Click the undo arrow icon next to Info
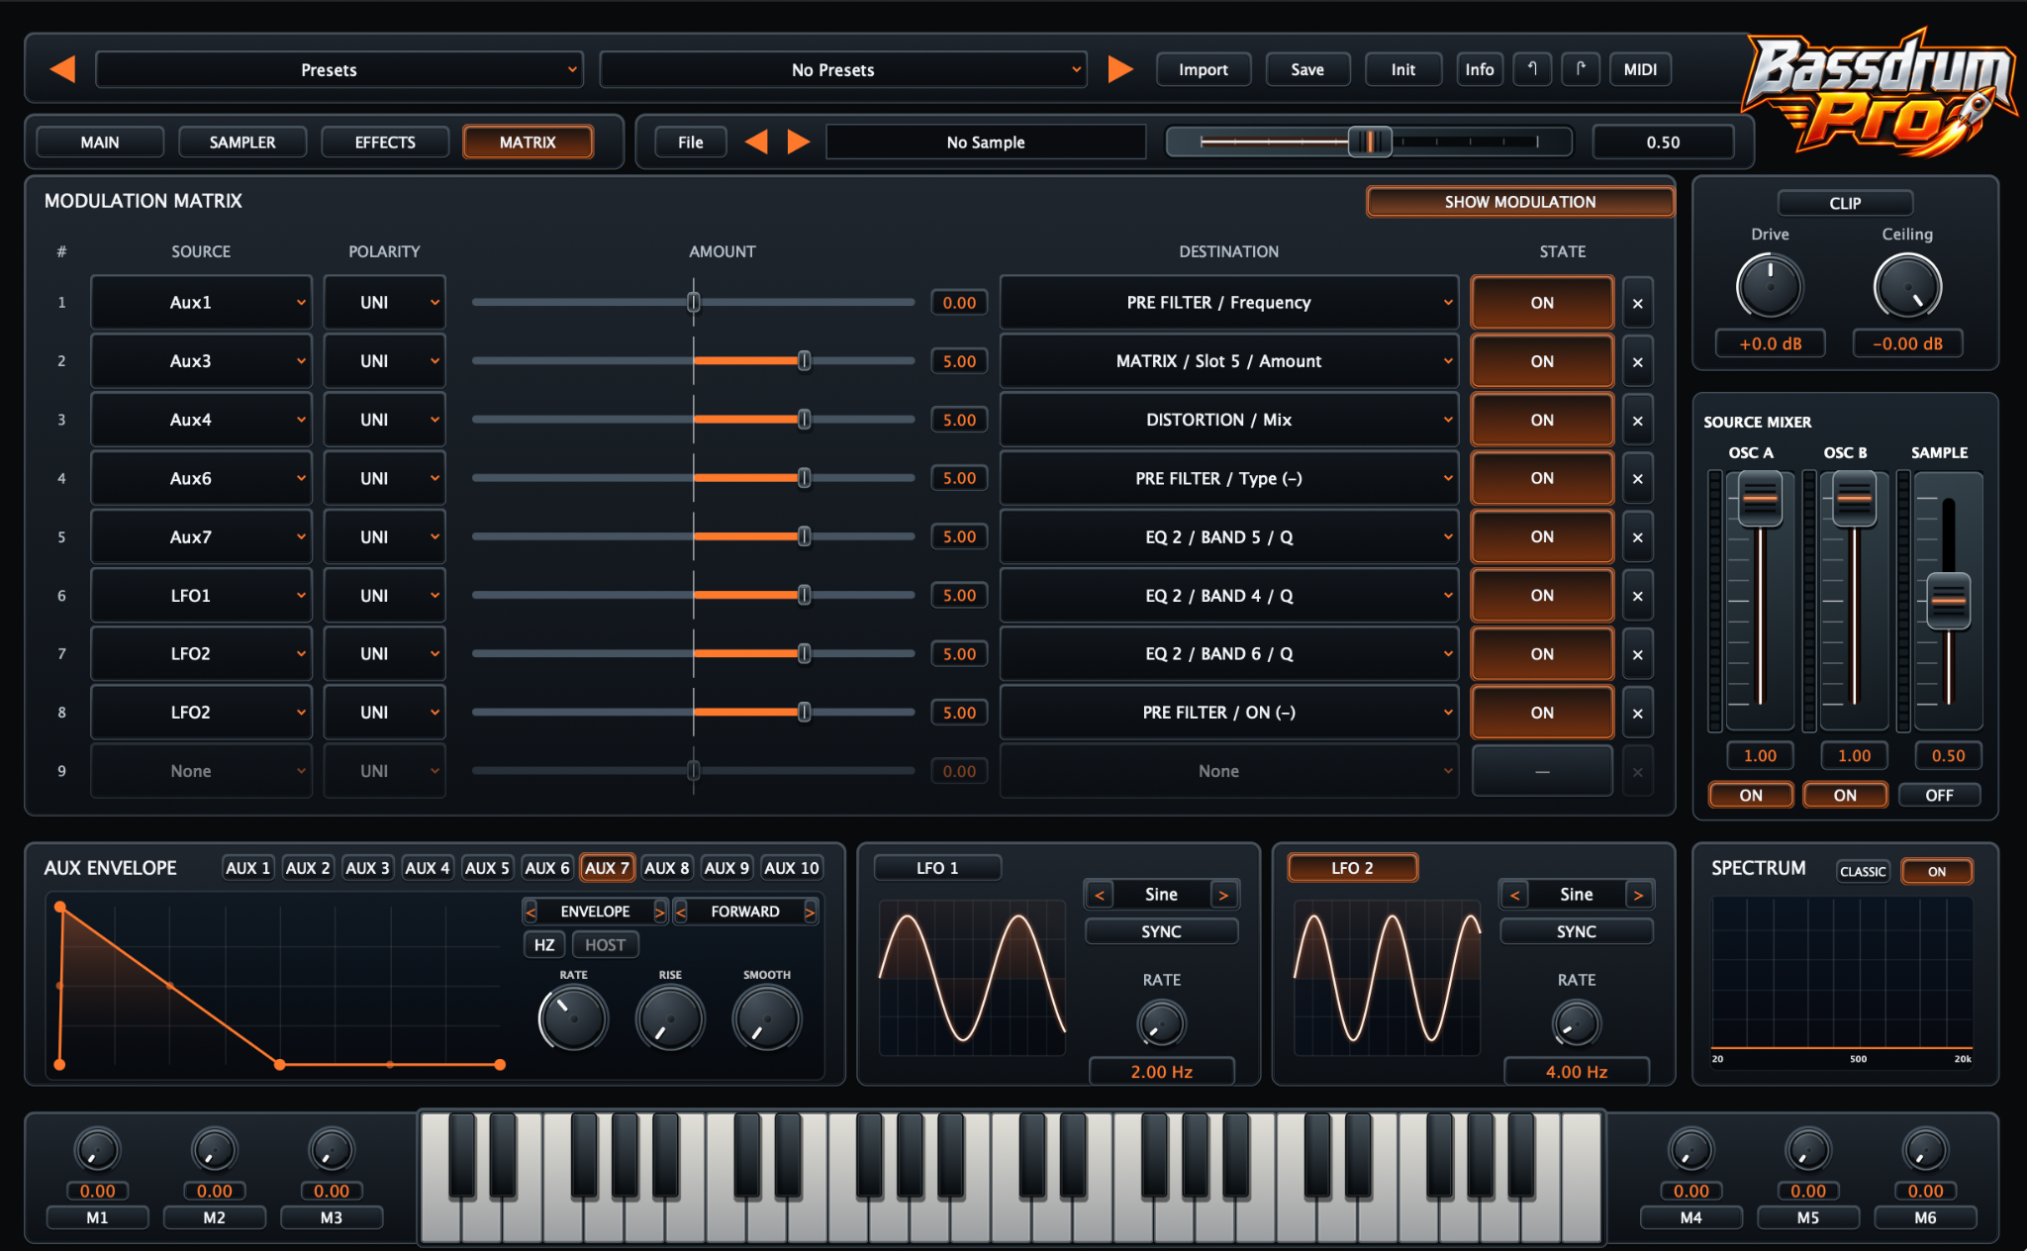Viewport: 2027px width, 1251px height. click(x=1532, y=69)
